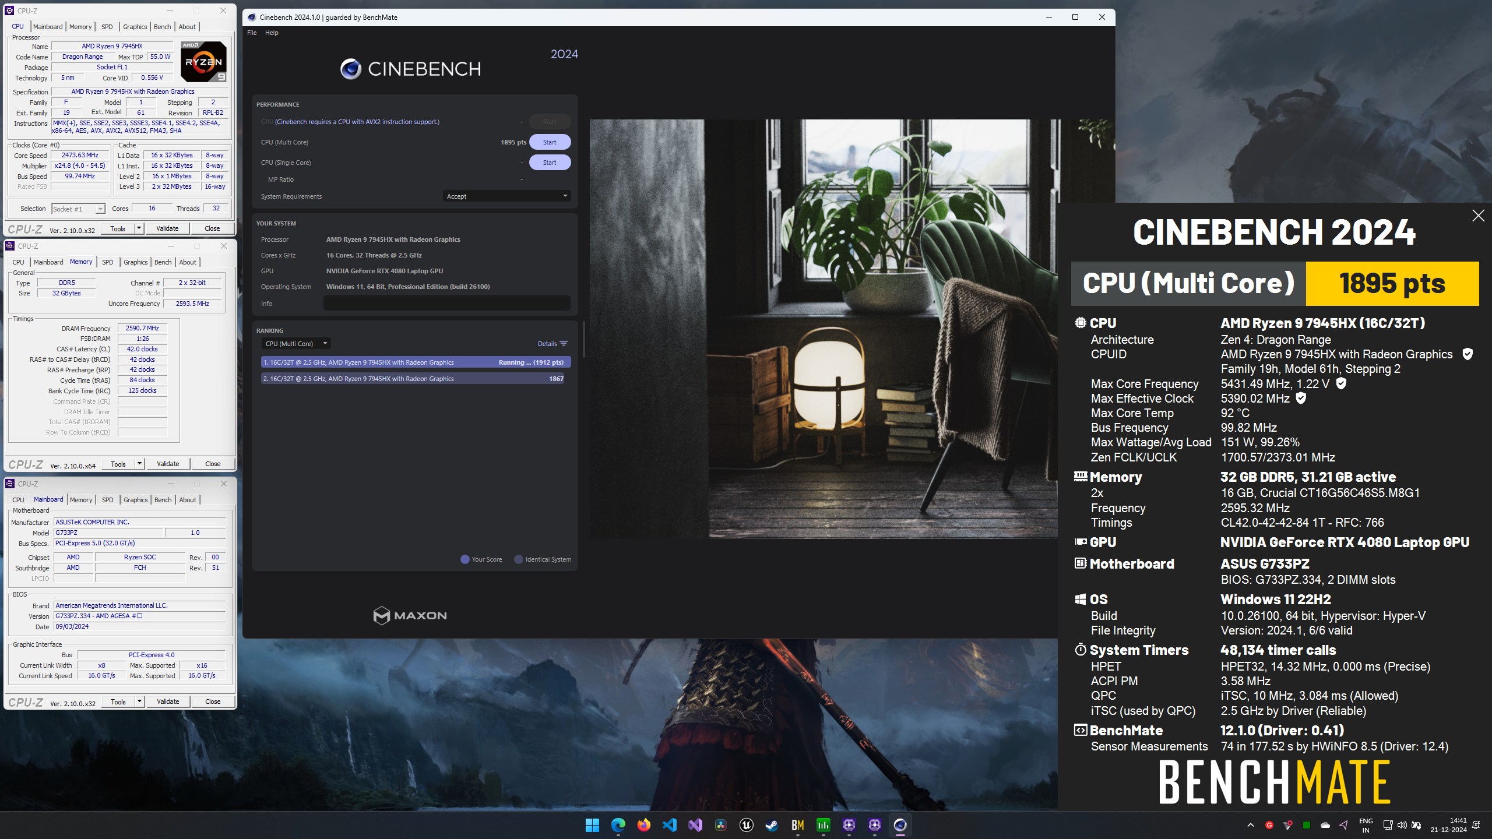Image resolution: width=1492 pixels, height=839 pixels.
Task: Show hidden system tray icons
Action: pos(1250,825)
